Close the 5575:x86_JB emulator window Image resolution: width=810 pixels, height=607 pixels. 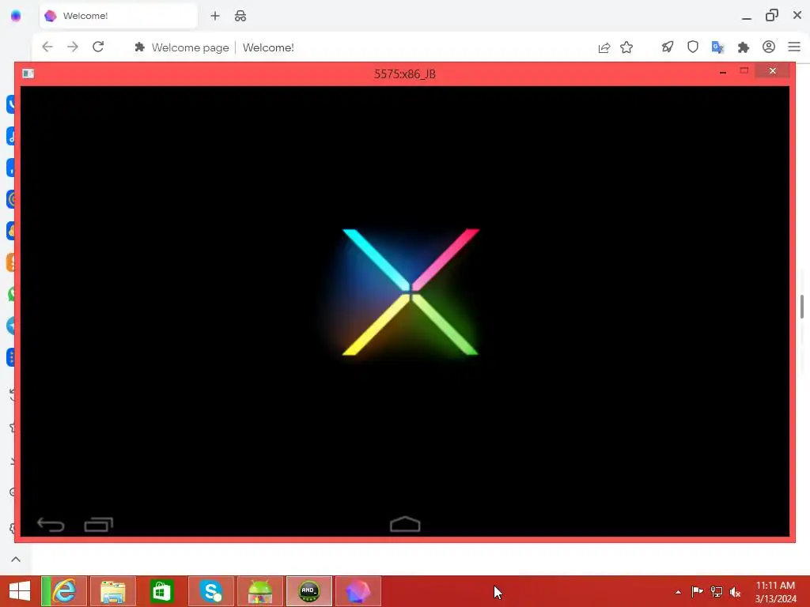772,70
